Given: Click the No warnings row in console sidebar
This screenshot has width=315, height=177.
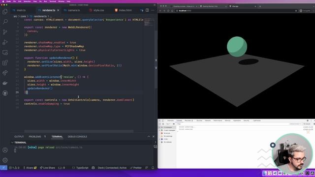Looking at the screenshot, I should (168, 136).
